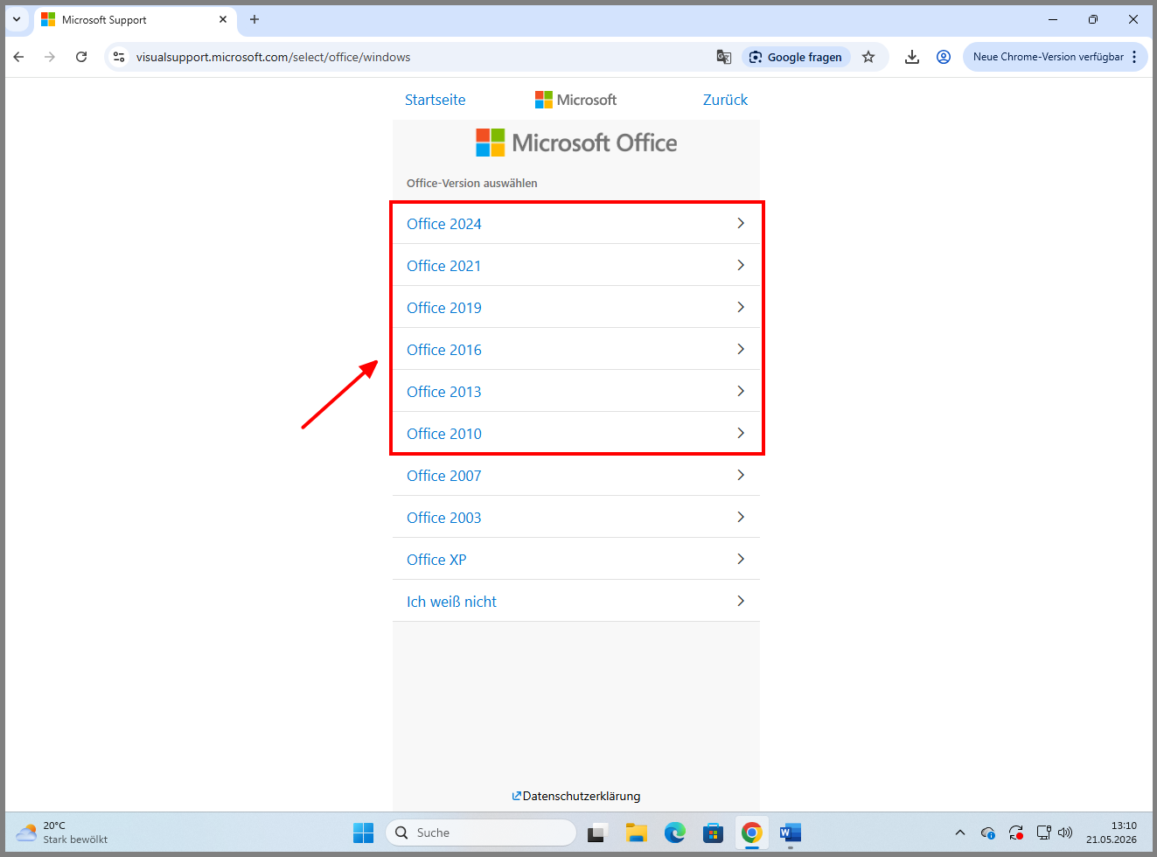Select Office 2007
Viewport: 1157px width, 857px height.
click(x=576, y=475)
